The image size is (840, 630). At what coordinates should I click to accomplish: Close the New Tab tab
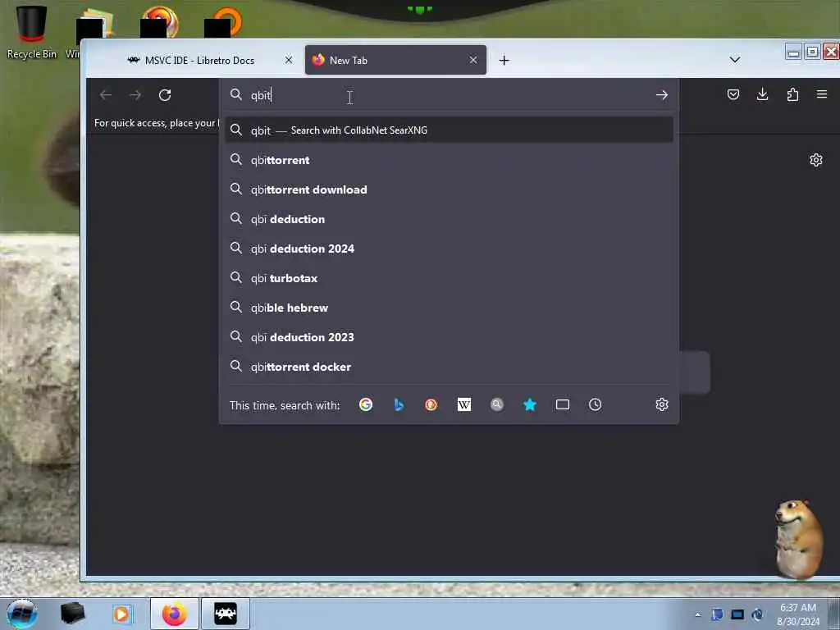pyautogui.click(x=473, y=60)
